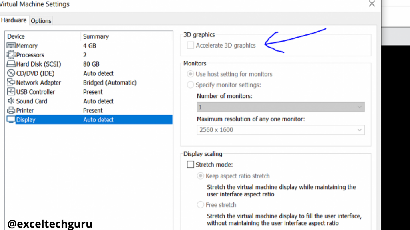The height and width of the screenshot is (230, 410).
Task: Choose the Free stretch radio option
Action: click(x=200, y=205)
